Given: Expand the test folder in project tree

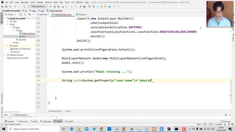Looking at the screenshot, I should pyautogui.click(x=11, y=43).
